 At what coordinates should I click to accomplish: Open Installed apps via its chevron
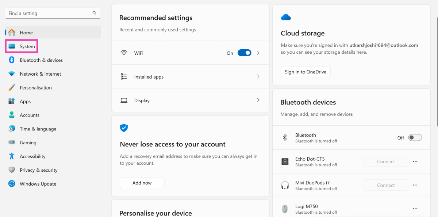pos(258,77)
